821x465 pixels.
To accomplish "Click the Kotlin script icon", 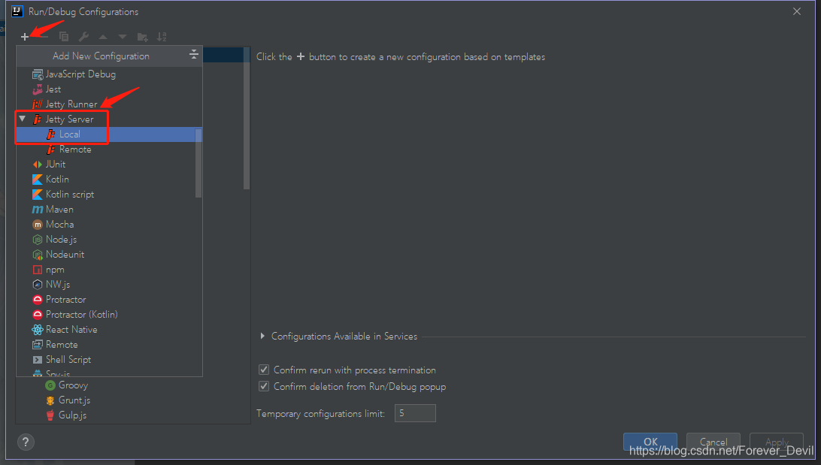I will click(38, 195).
